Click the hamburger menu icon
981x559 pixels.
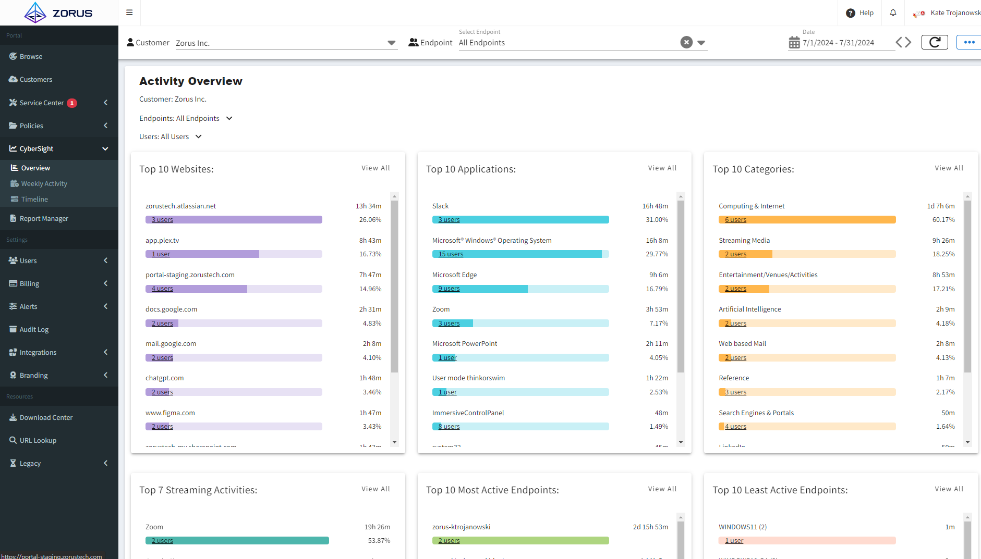click(129, 13)
